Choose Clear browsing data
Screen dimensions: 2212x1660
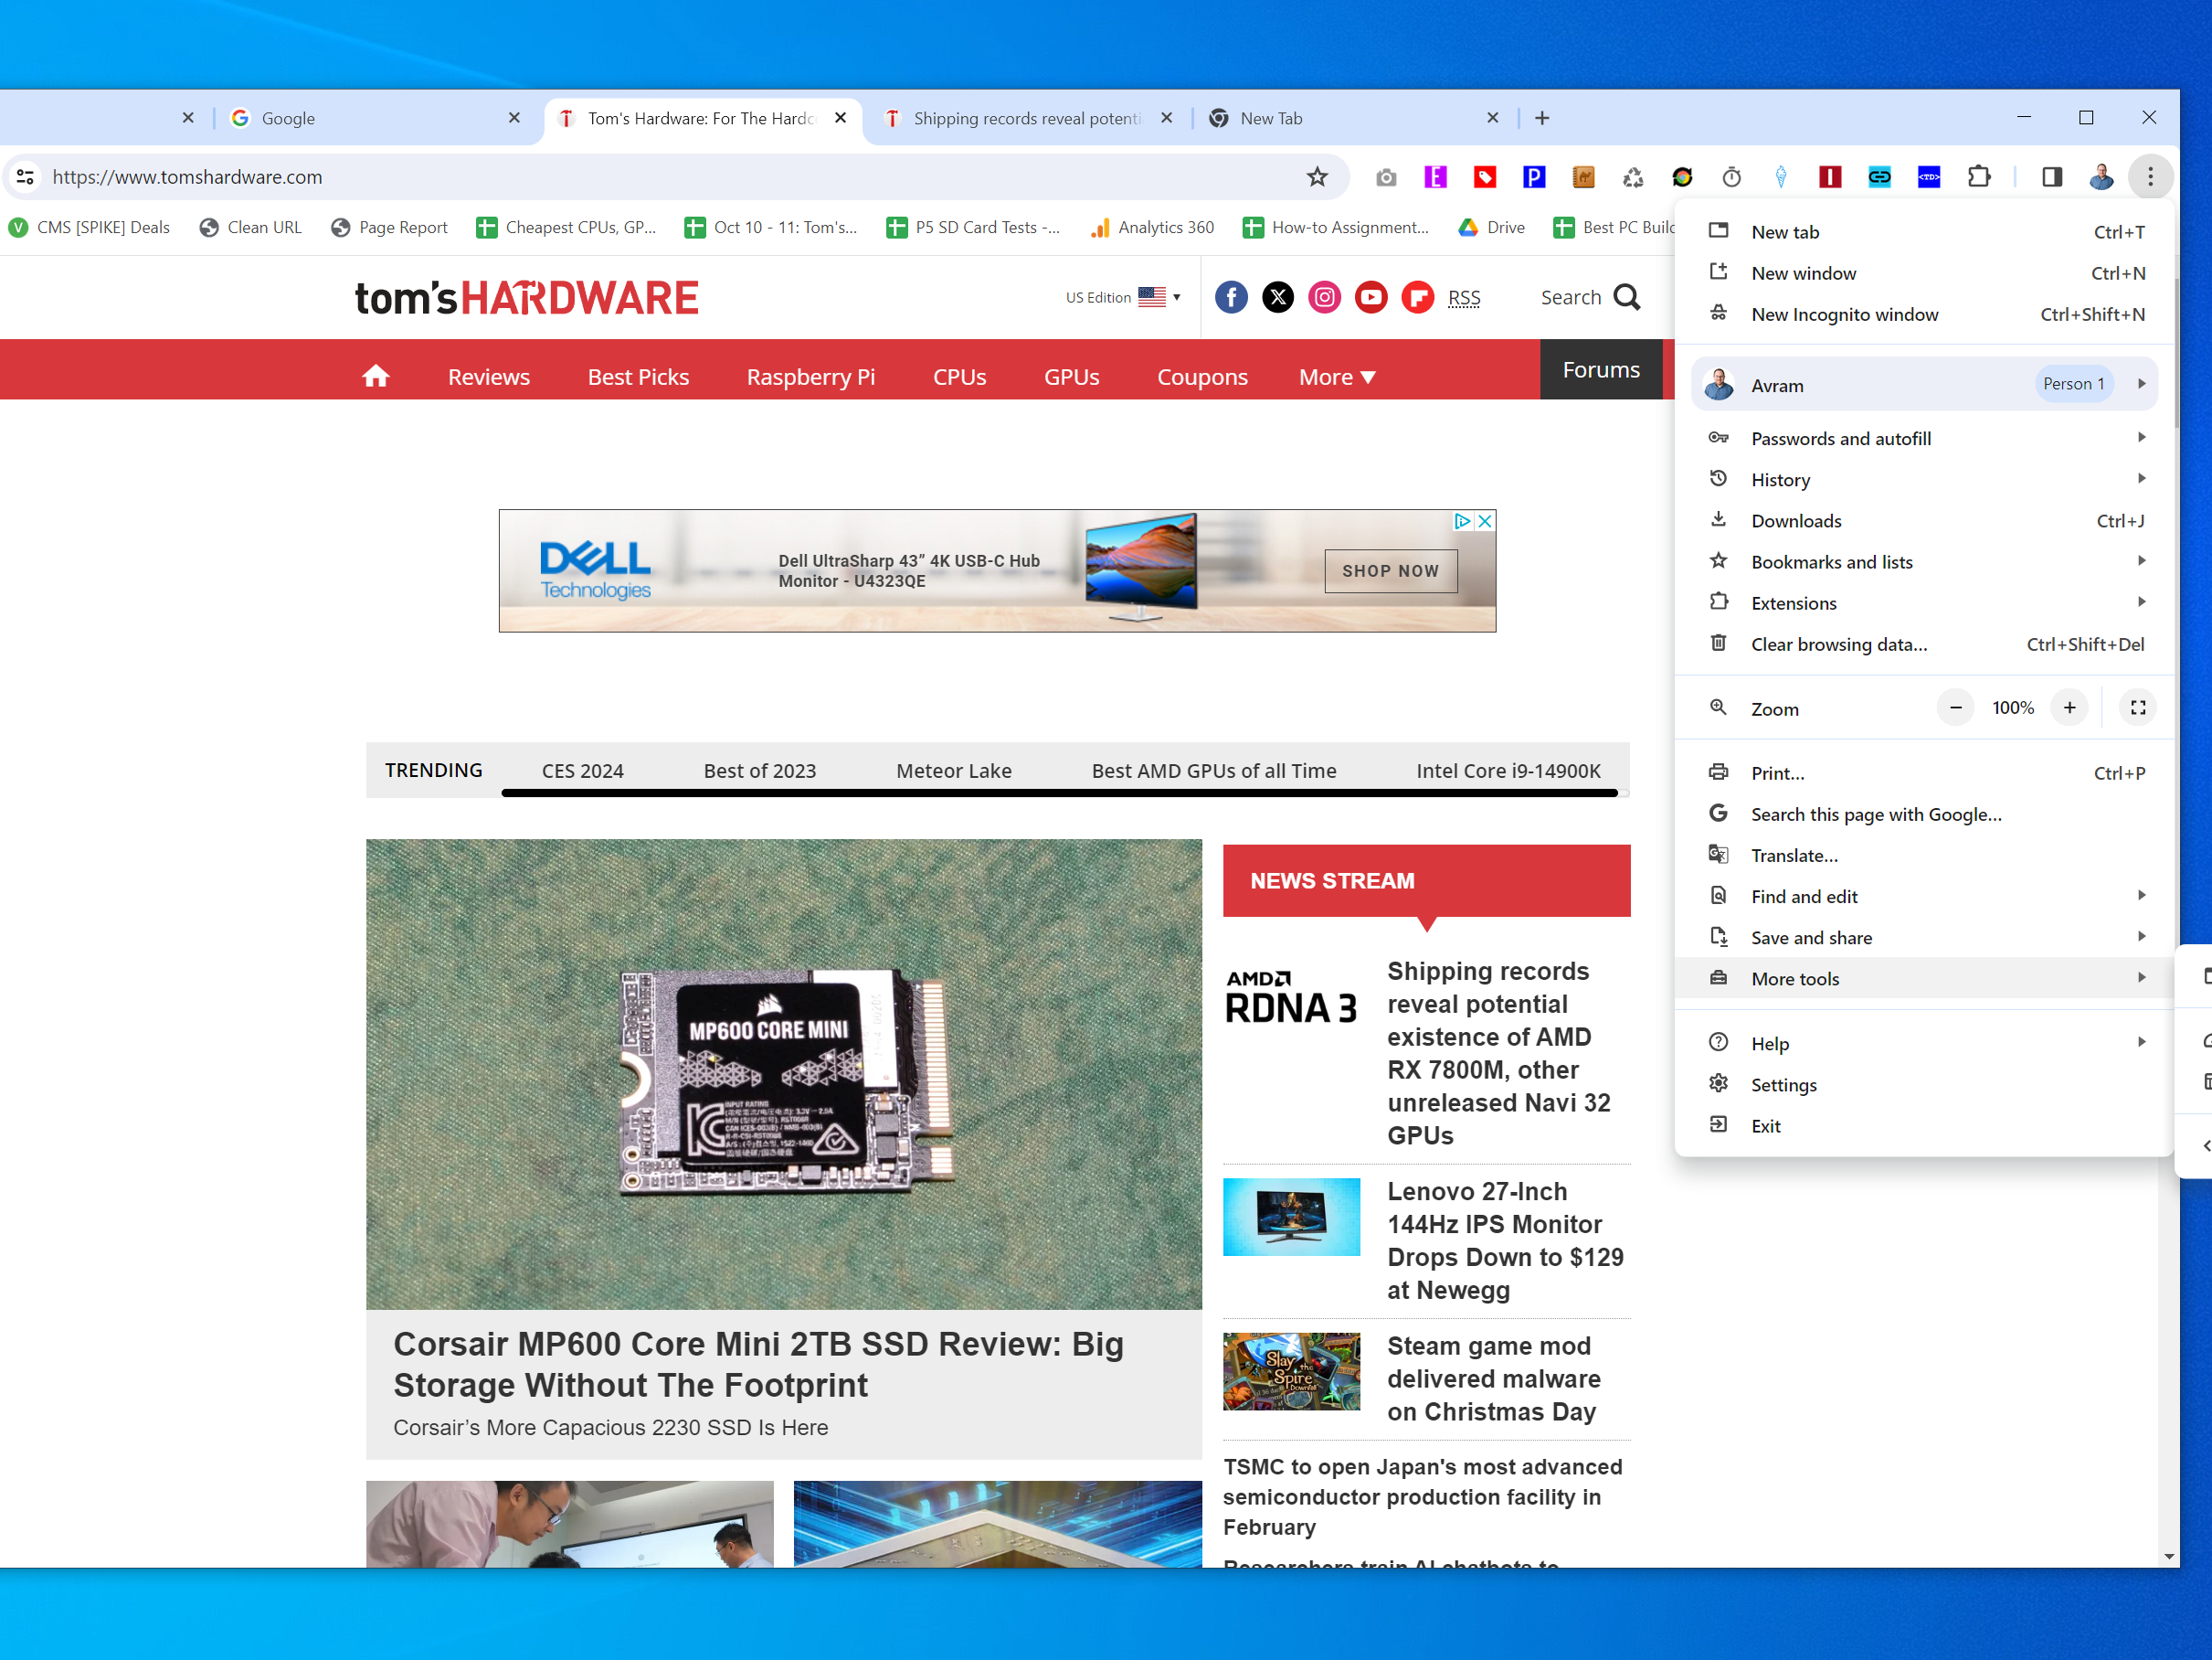click(1925, 644)
